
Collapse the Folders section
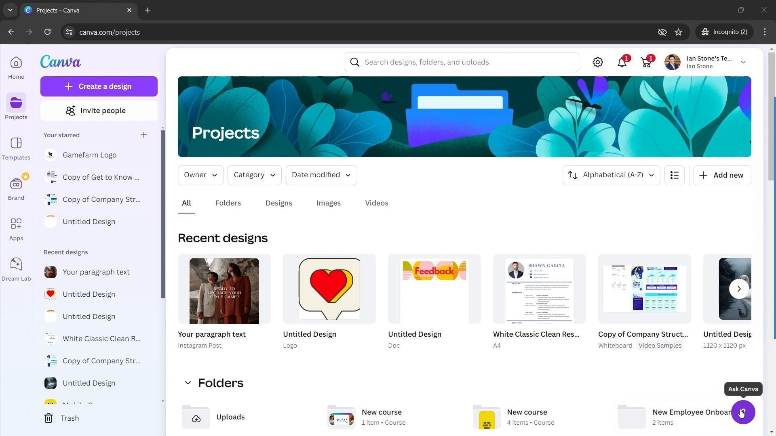coord(188,383)
